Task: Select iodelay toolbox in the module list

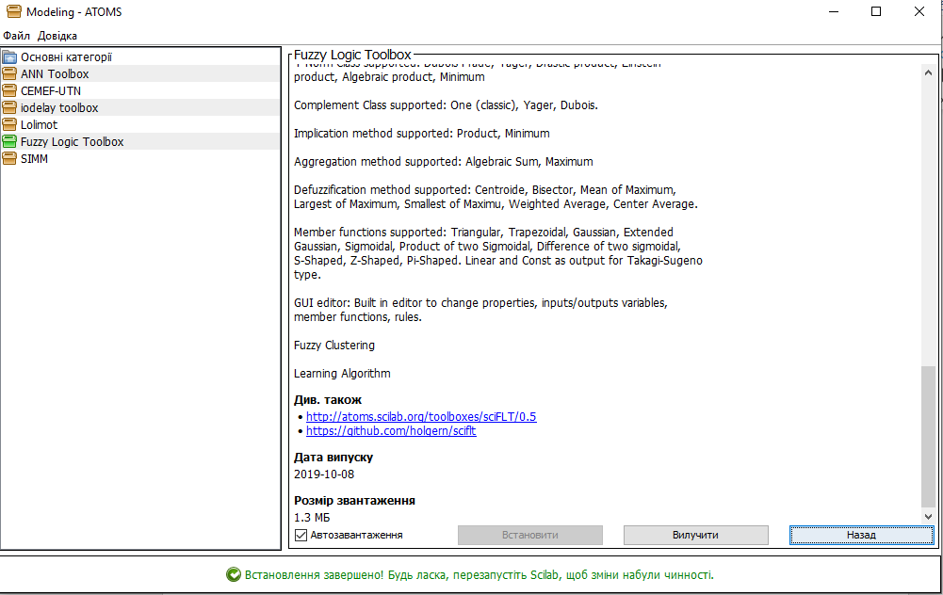Action: pos(140,107)
